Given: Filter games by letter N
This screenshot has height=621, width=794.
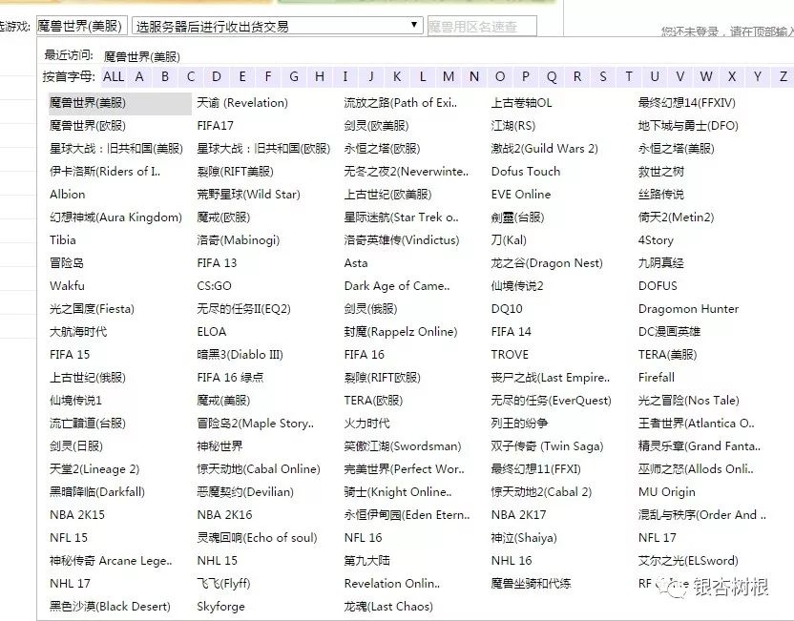Looking at the screenshot, I should tap(474, 76).
